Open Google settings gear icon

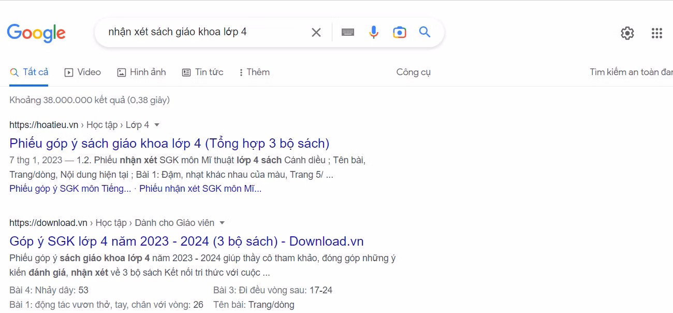pyautogui.click(x=627, y=33)
